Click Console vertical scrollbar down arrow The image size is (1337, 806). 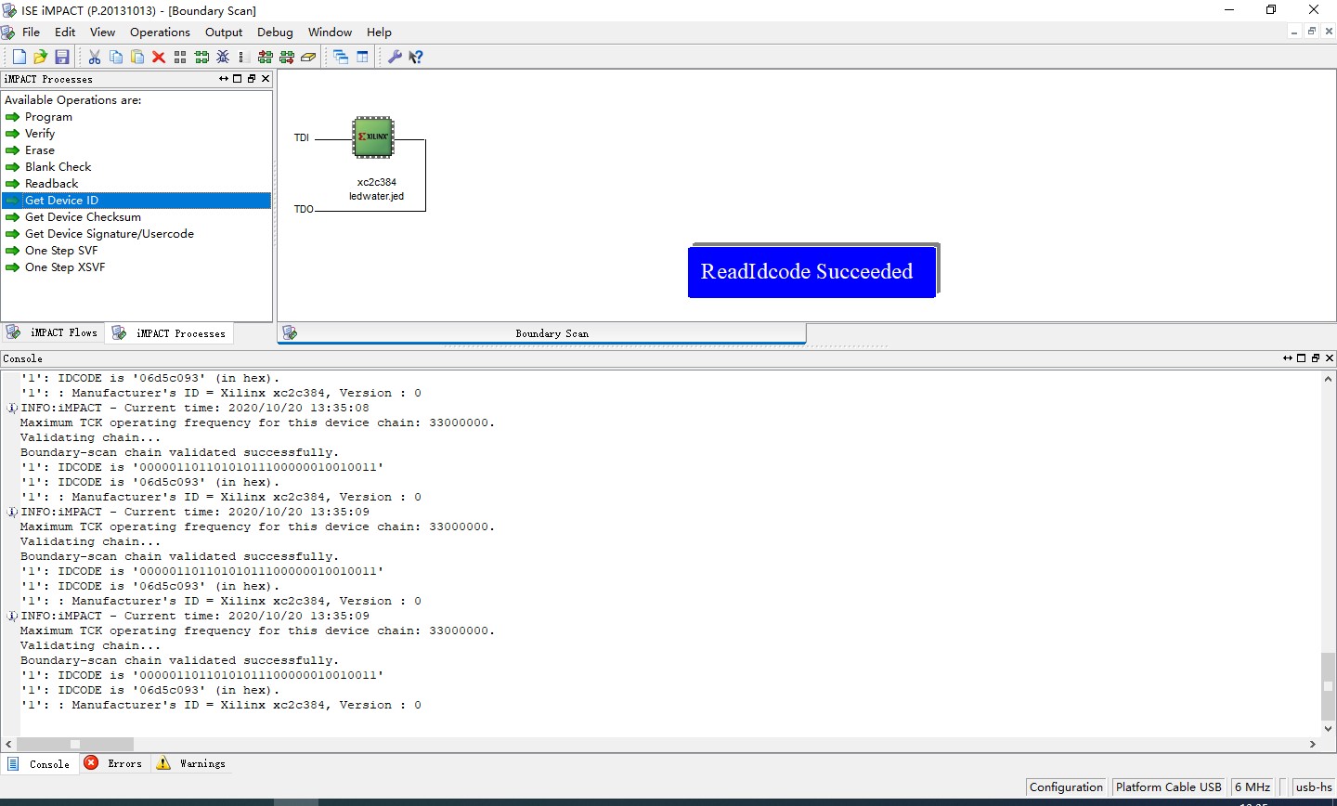click(1329, 729)
